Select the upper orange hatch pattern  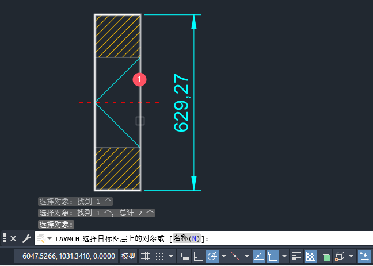[117, 36]
